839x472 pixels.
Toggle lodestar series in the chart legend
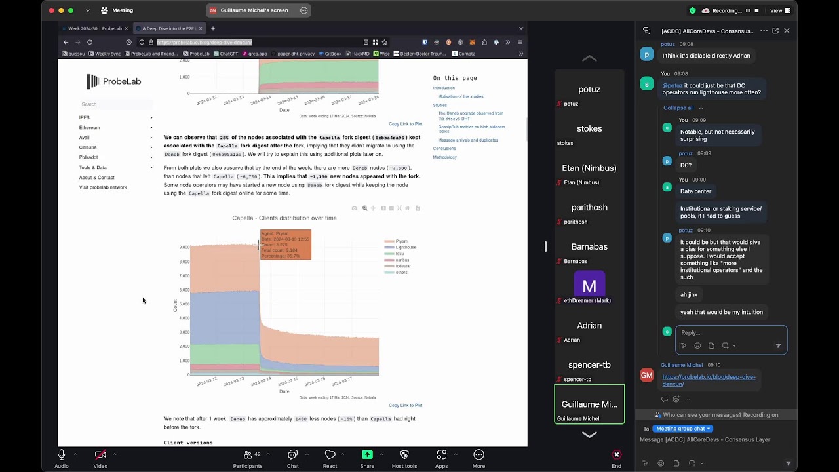pos(398,266)
